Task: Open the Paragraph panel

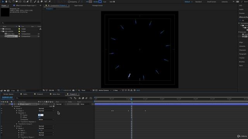Action: pos(243,54)
